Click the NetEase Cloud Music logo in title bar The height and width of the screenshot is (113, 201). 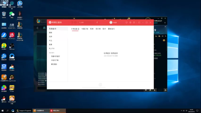55,22
